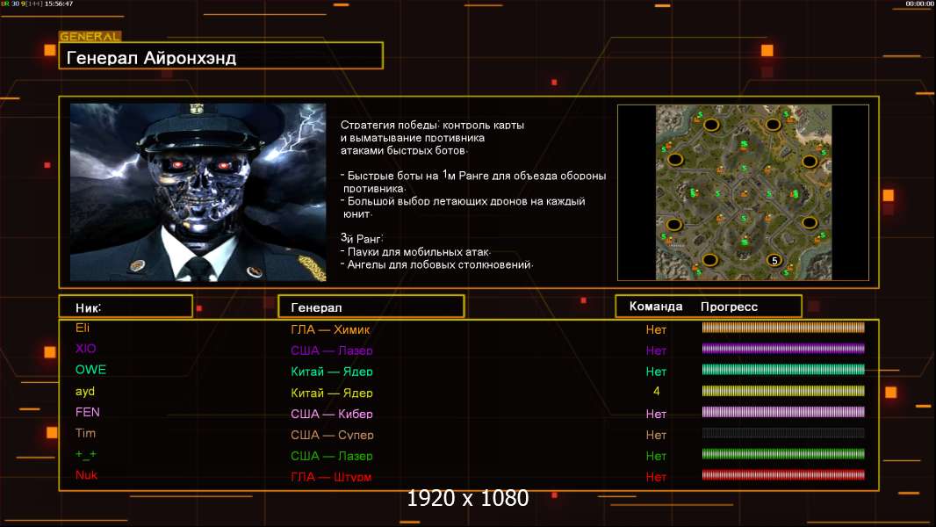Click the ГЛА — Штурм general entry
The height and width of the screenshot is (527, 936).
tap(332, 477)
